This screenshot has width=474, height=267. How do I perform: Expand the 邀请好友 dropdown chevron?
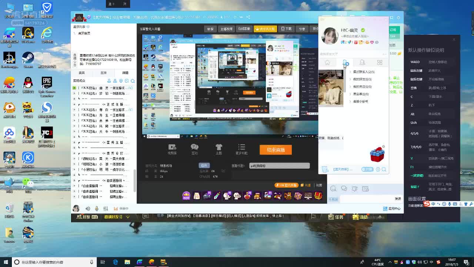[128, 217]
